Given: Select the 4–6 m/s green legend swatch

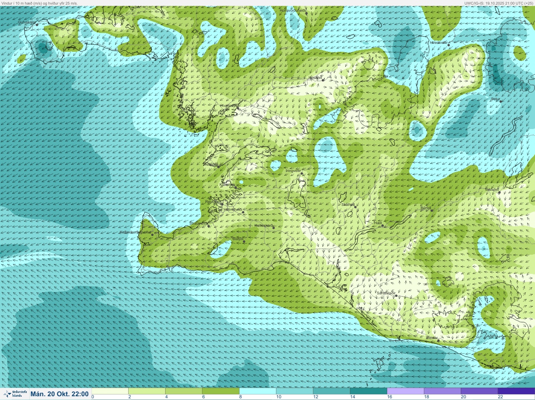Looking at the screenshot, I should click(184, 391).
